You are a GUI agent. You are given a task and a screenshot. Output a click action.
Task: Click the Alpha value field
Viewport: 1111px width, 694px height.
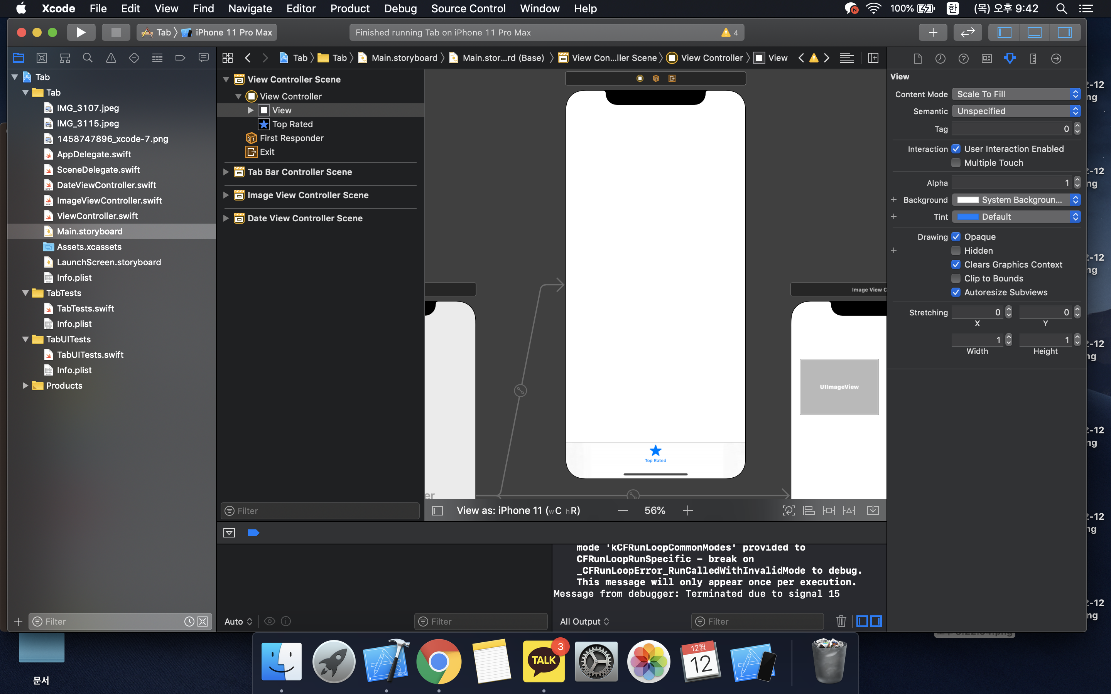point(1011,183)
